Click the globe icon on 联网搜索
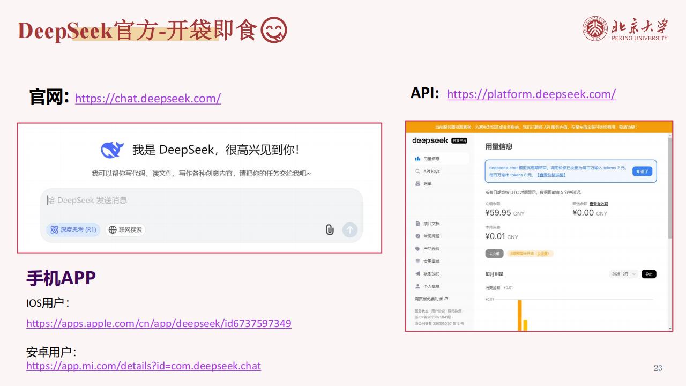This screenshot has height=386, width=686. [x=113, y=229]
